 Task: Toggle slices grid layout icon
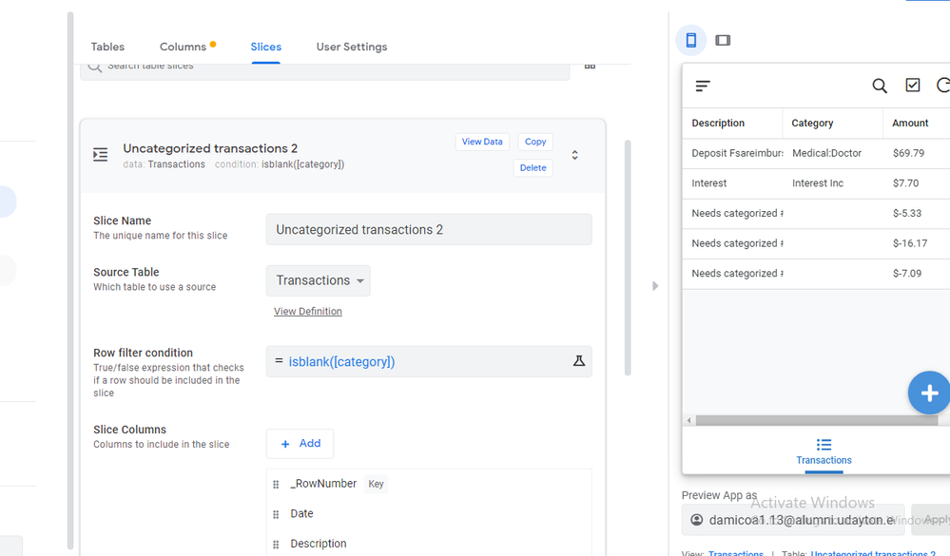590,66
